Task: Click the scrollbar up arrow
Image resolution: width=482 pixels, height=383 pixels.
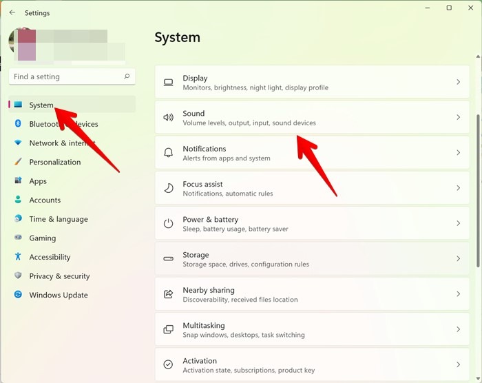Action: [x=478, y=56]
